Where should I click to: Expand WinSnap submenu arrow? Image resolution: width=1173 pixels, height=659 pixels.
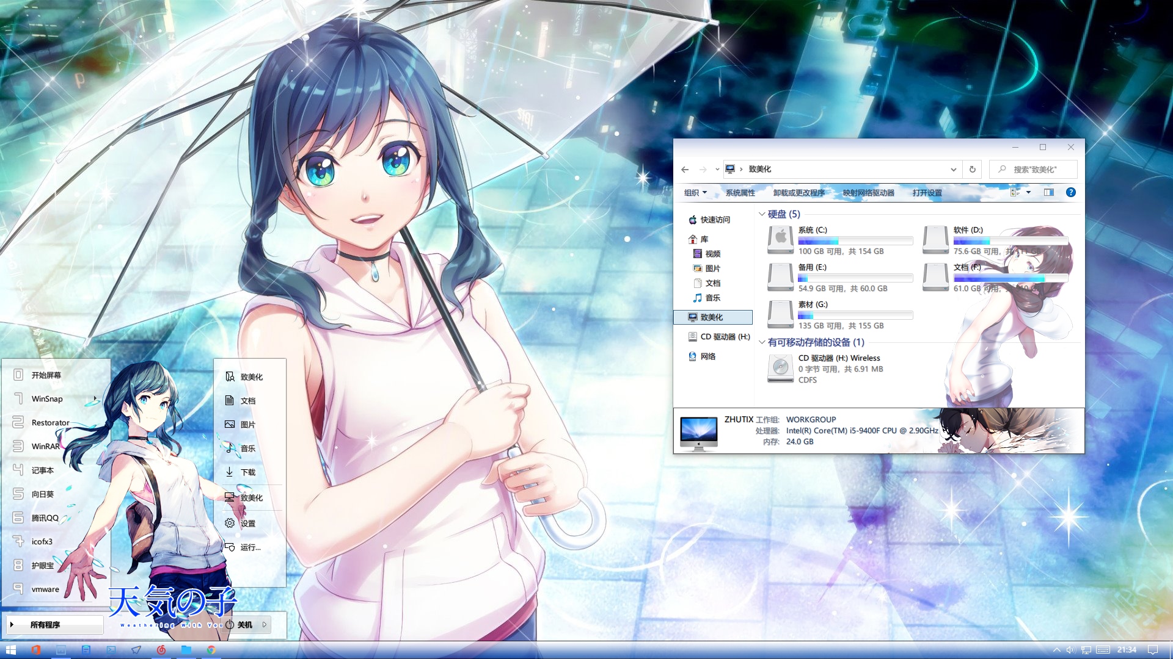tap(95, 398)
